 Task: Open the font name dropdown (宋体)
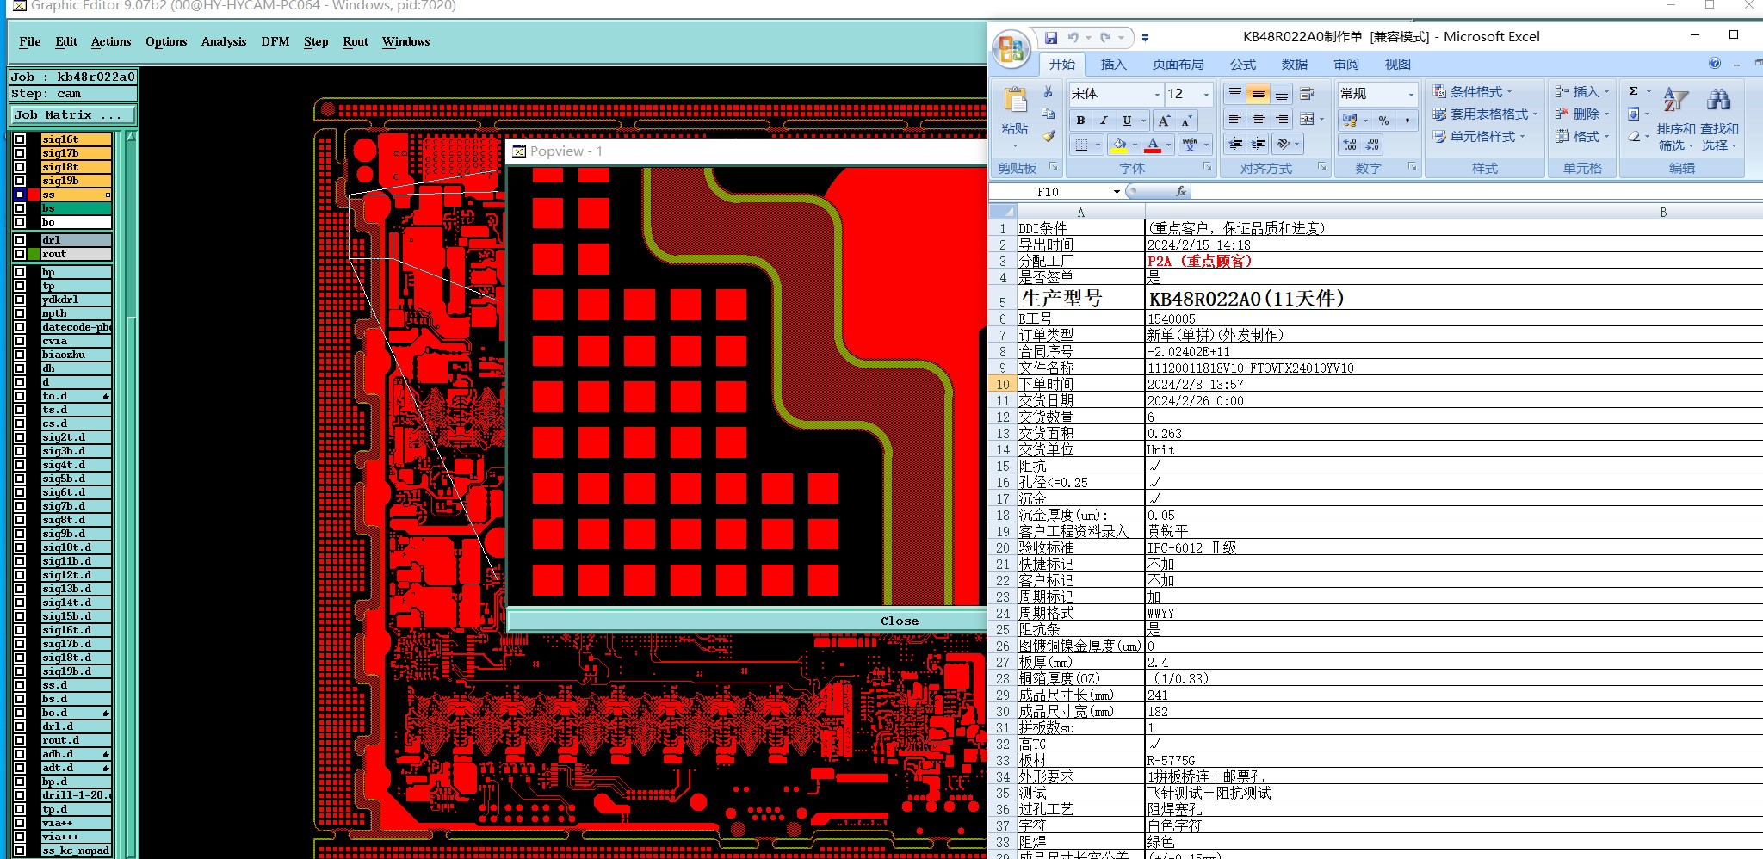(x=1157, y=94)
